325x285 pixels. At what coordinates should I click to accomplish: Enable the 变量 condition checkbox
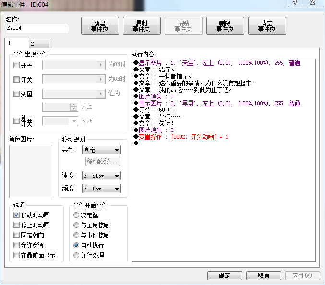tap(16, 94)
